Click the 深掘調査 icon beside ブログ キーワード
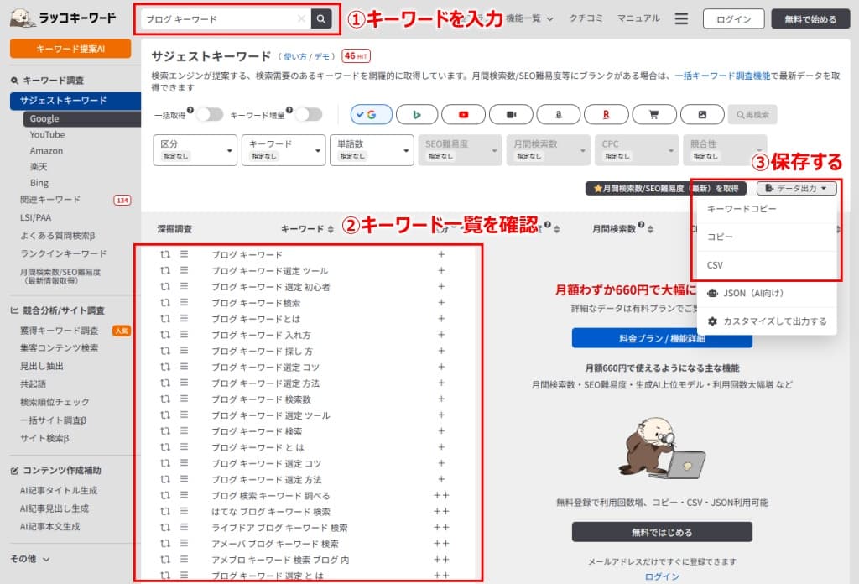Screen dimensions: 859x584 tap(164, 253)
